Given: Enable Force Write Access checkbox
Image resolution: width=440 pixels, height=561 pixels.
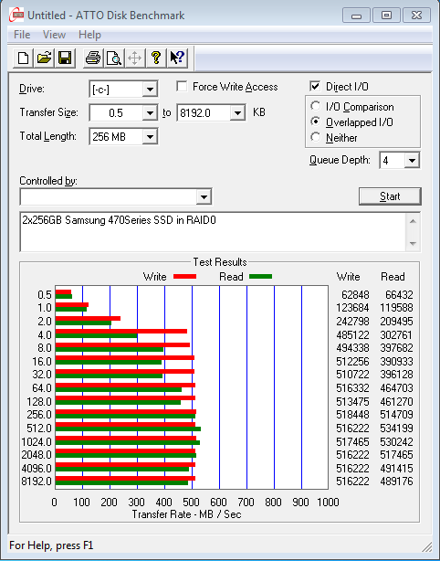Looking at the screenshot, I should [x=182, y=86].
